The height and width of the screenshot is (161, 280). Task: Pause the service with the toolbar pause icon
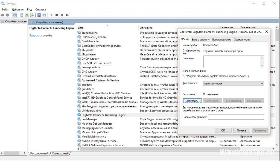62,15
